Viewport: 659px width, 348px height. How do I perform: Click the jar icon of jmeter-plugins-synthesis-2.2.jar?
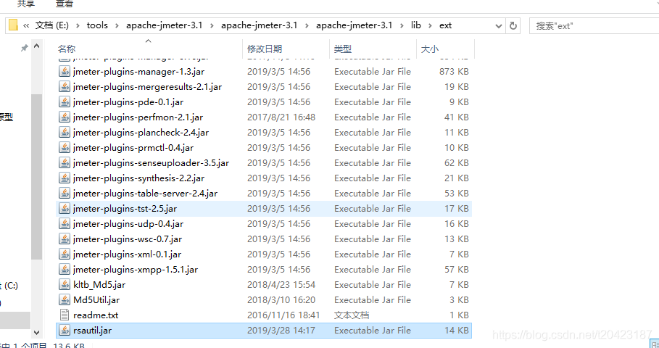click(x=65, y=178)
